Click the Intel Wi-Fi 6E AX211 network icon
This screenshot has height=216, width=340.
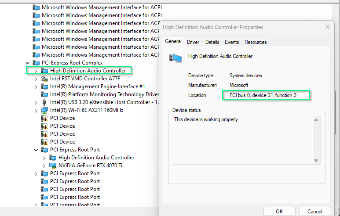(44, 110)
